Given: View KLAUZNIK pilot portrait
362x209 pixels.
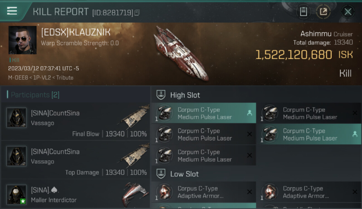Looking at the screenshot, I should point(23,40).
